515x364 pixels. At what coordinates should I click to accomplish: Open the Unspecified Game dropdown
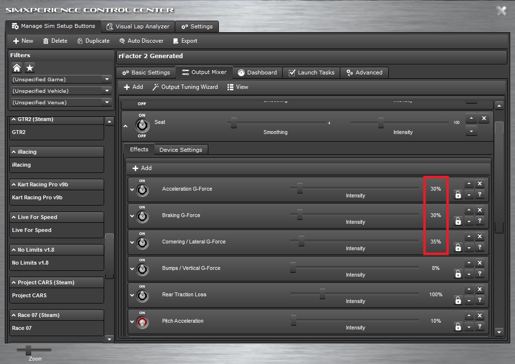[x=107, y=79]
